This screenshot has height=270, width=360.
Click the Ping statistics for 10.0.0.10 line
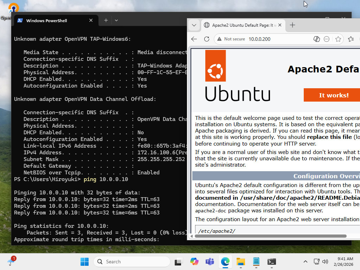[x=61, y=226]
